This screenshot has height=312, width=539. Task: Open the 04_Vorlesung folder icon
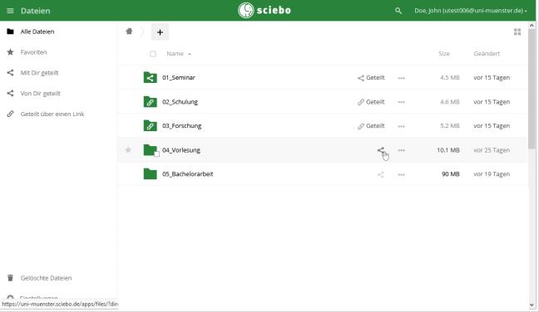tap(151, 150)
